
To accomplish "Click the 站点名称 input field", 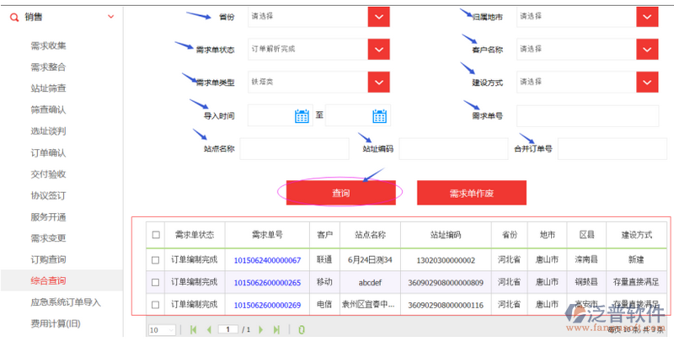I will coord(293,149).
